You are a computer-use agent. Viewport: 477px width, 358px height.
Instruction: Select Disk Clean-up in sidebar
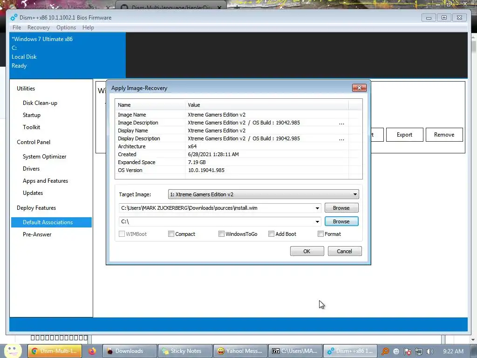tap(40, 103)
